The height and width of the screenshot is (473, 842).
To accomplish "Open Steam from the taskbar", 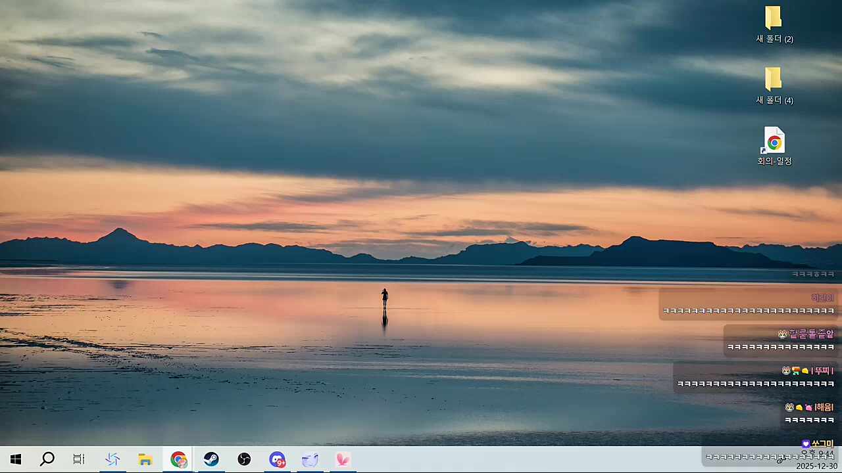I will [x=211, y=459].
